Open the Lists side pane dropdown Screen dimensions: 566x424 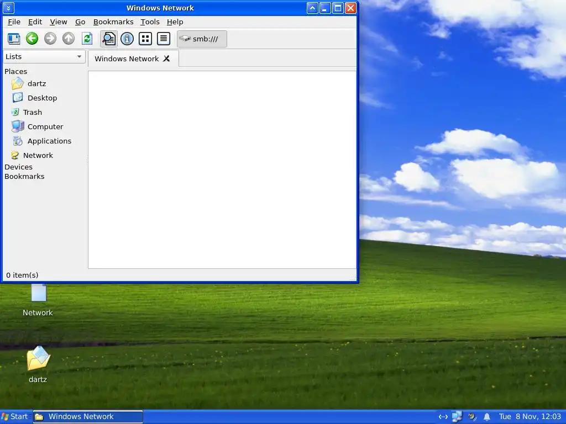coord(44,57)
